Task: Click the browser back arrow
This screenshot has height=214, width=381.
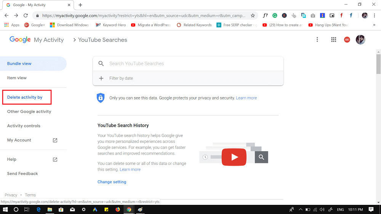Action: pos(6,16)
